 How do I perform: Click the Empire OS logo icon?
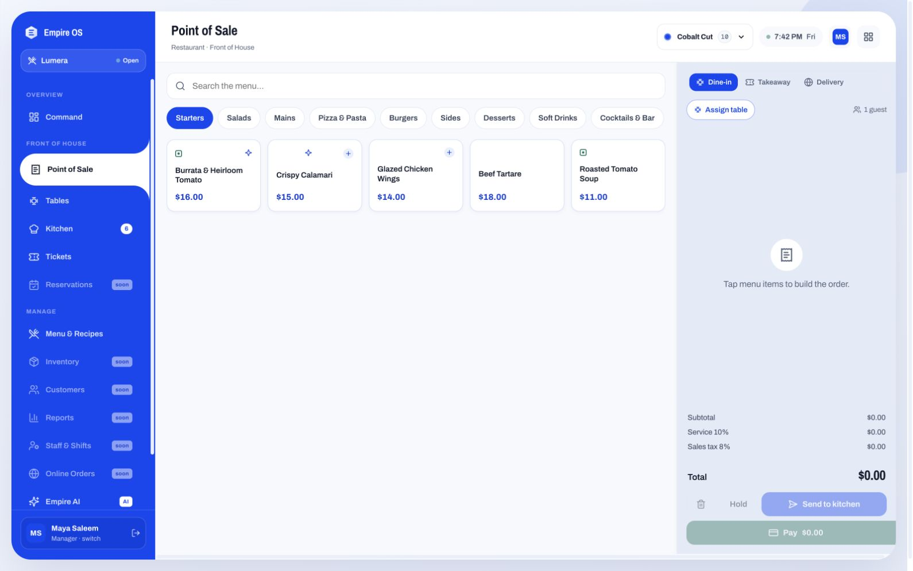[32, 33]
